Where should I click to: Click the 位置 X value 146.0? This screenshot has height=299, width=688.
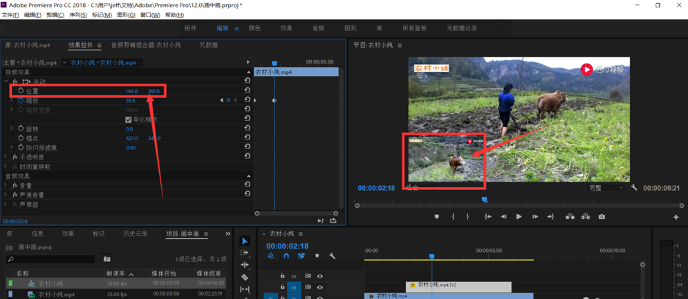[131, 91]
